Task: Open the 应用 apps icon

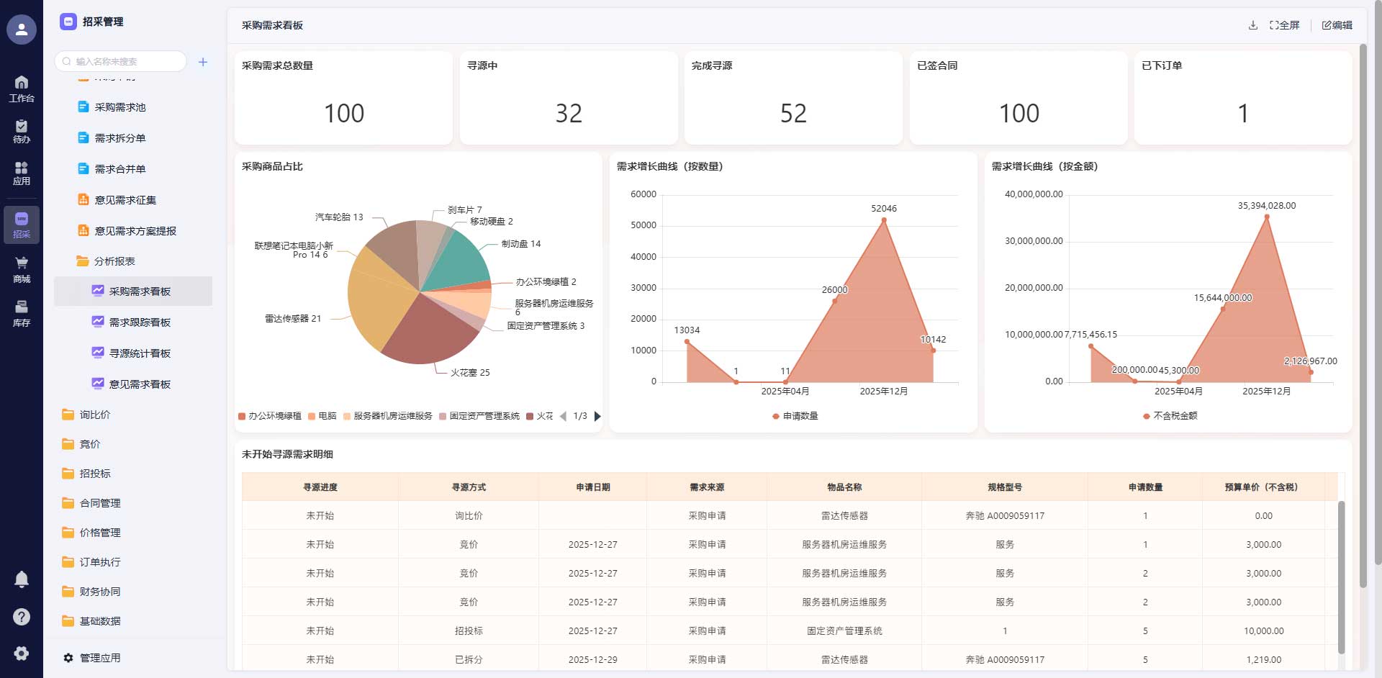Action: click(x=22, y=173)
